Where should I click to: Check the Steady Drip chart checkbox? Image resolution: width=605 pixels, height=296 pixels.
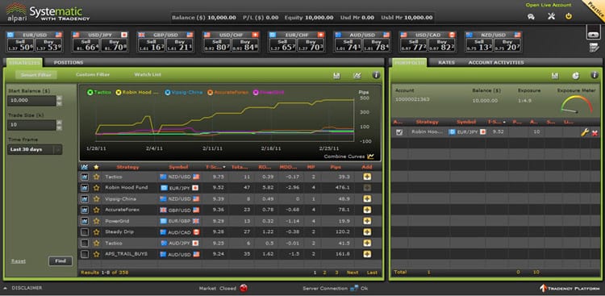click(x=85, y=232)
